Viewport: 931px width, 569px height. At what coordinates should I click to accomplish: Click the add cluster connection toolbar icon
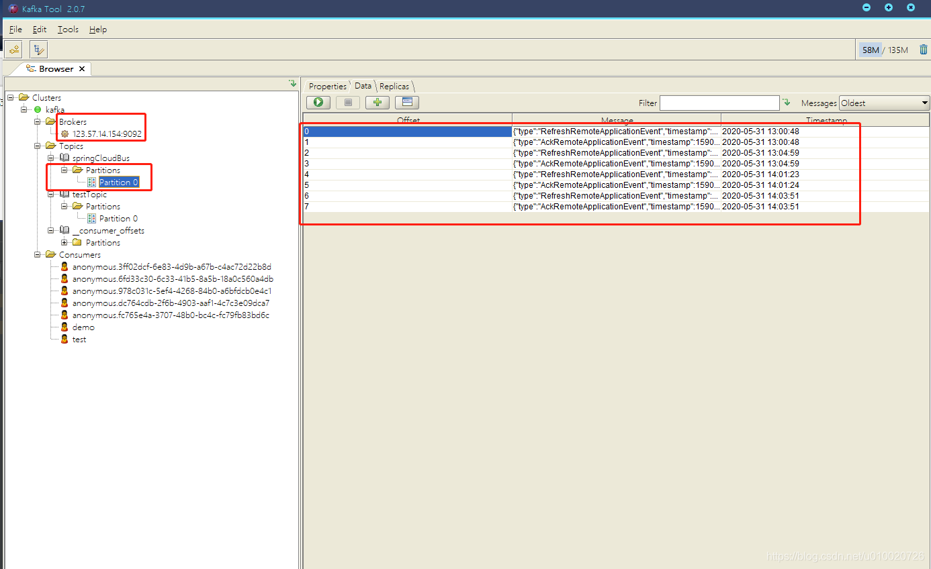(x=13, y=49)
